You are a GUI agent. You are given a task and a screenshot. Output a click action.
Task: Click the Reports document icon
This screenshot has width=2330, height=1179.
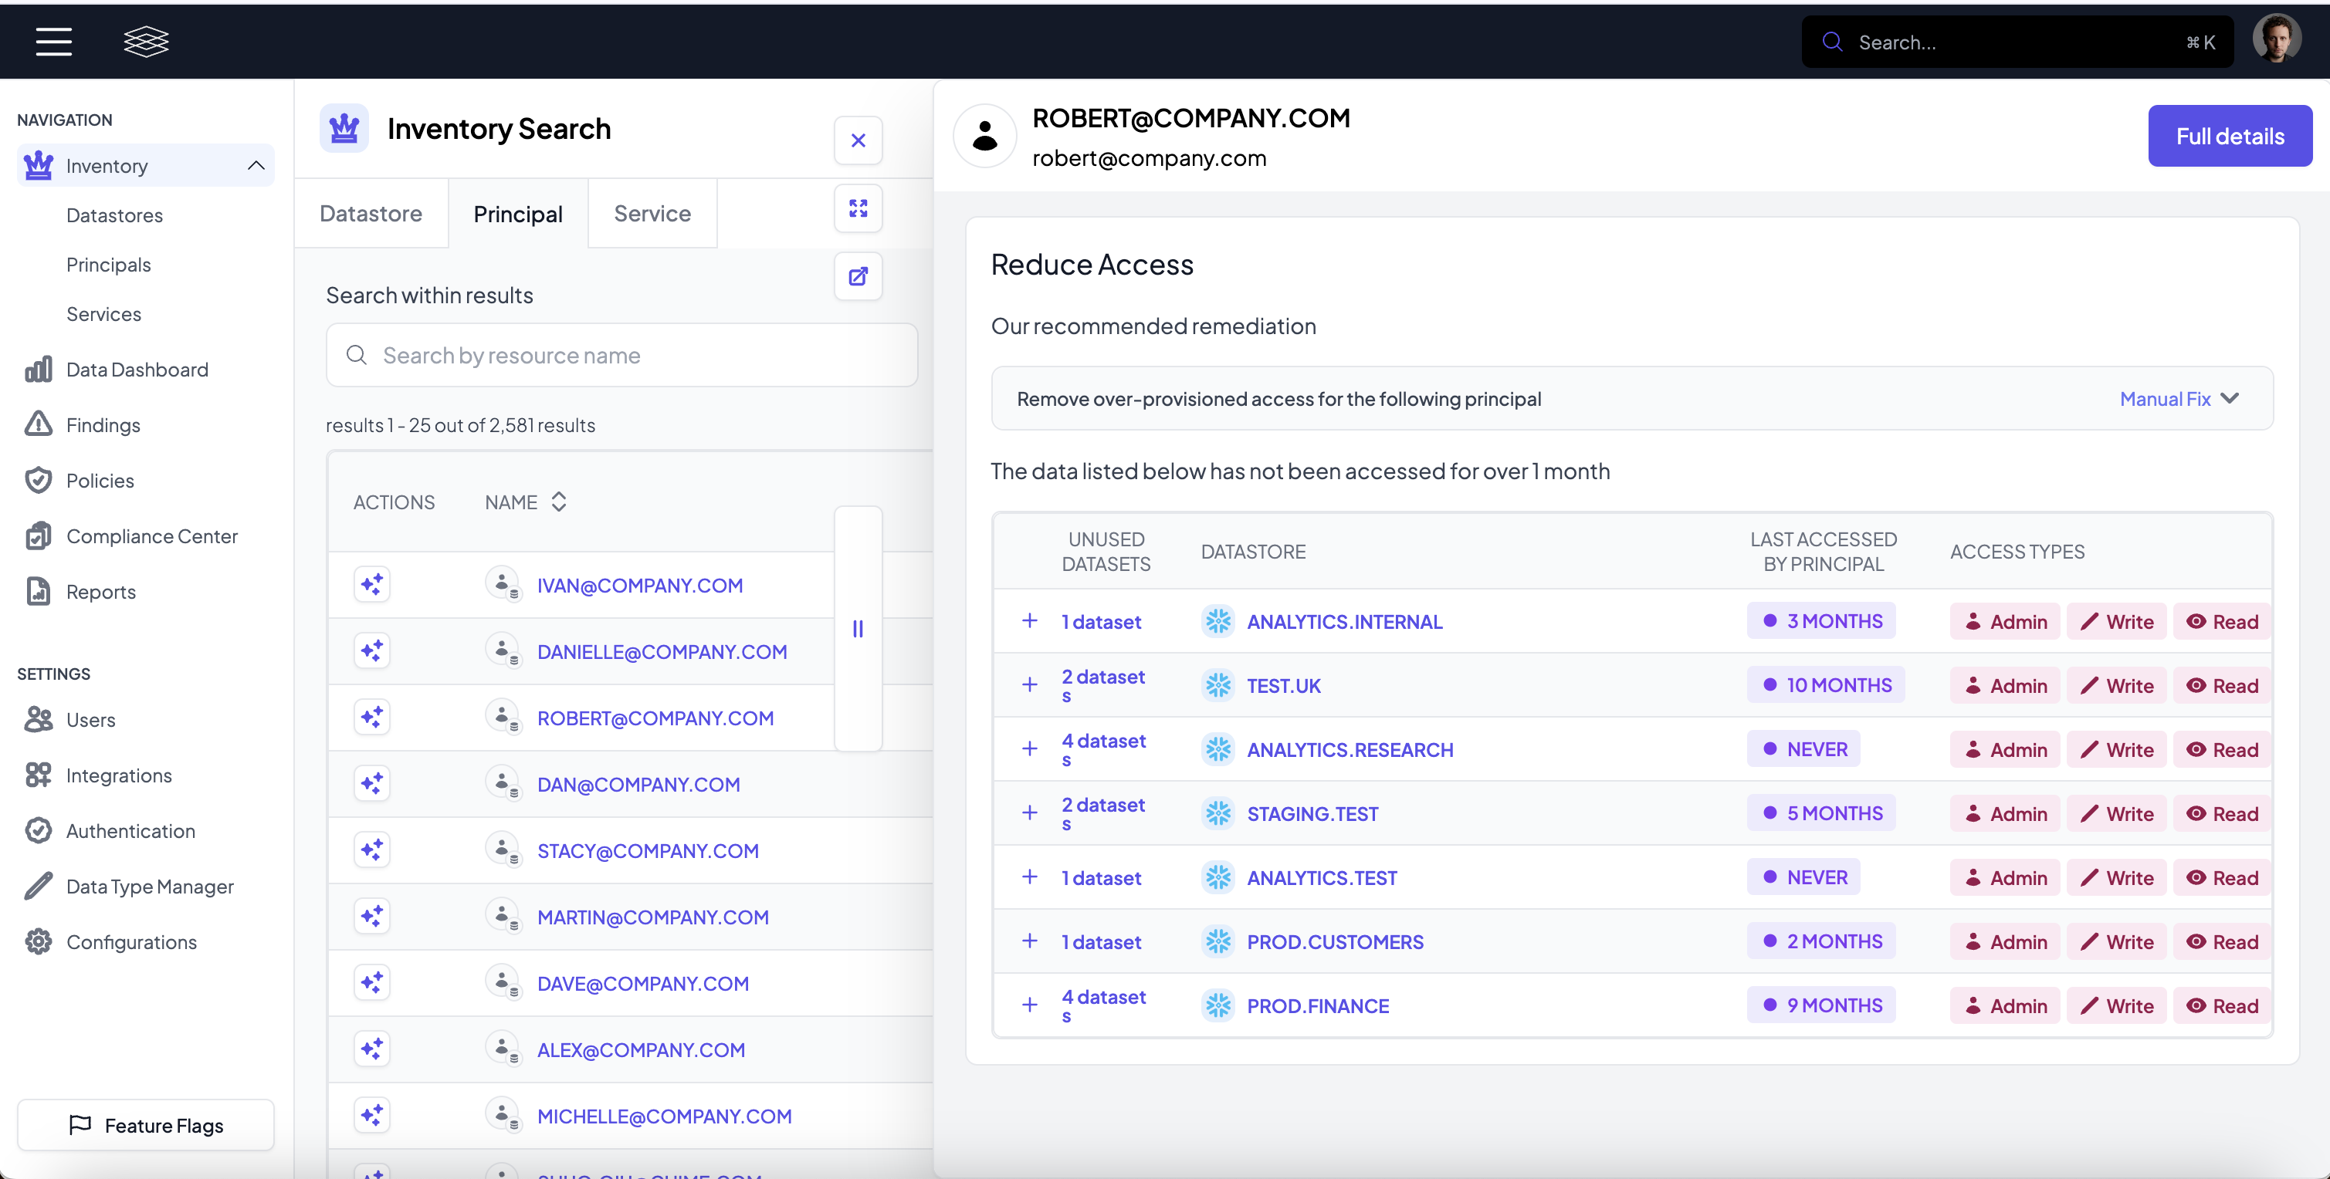[x=38, y=591]
